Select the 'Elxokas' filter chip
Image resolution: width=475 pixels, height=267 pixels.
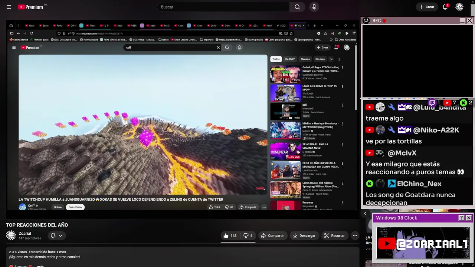tap(305, 59)
